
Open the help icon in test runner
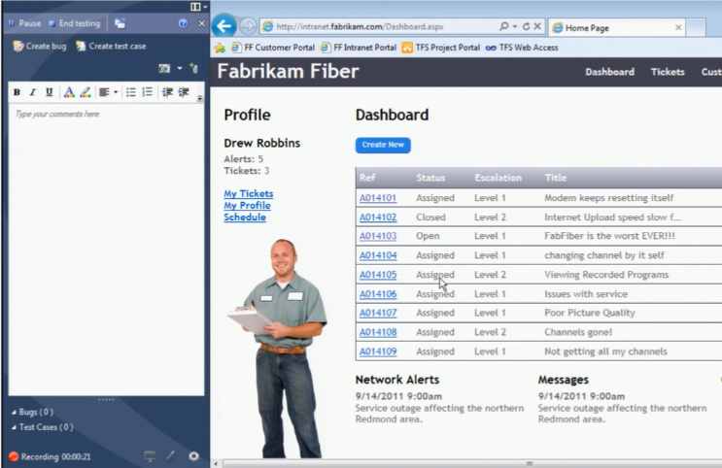[183, 23]
